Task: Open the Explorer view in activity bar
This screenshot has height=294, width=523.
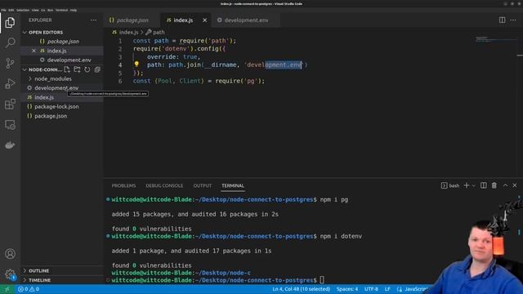Action: coord(10,22)
